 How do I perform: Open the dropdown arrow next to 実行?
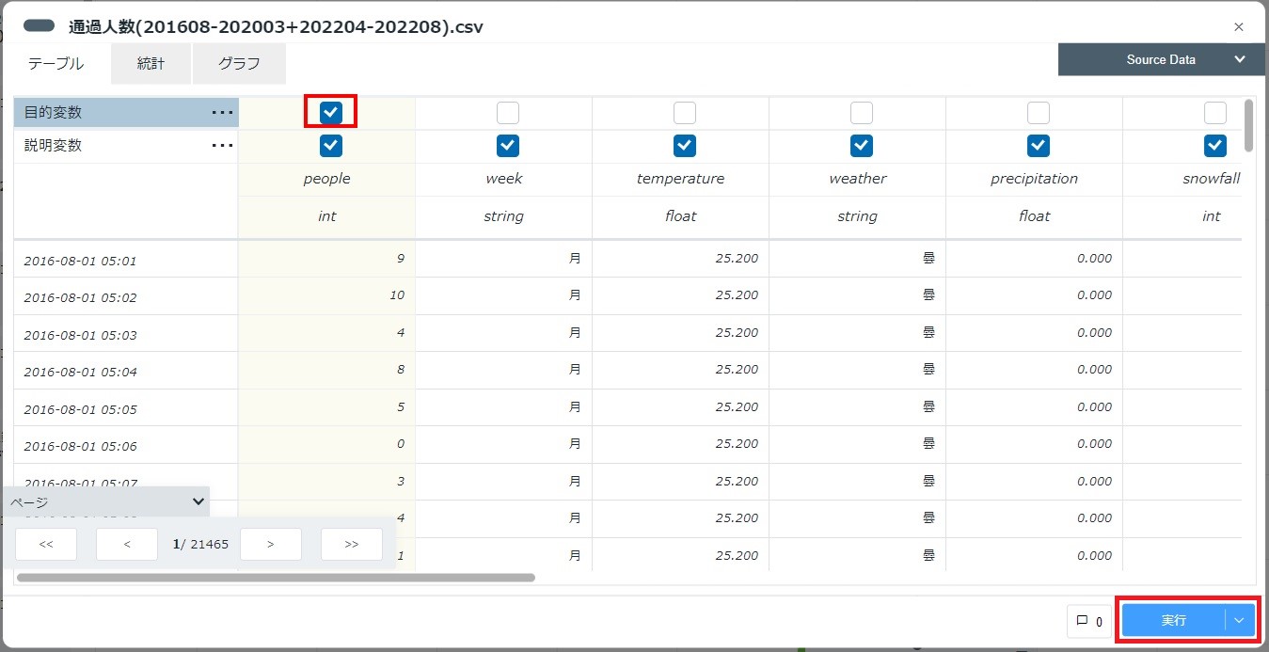1240,620
